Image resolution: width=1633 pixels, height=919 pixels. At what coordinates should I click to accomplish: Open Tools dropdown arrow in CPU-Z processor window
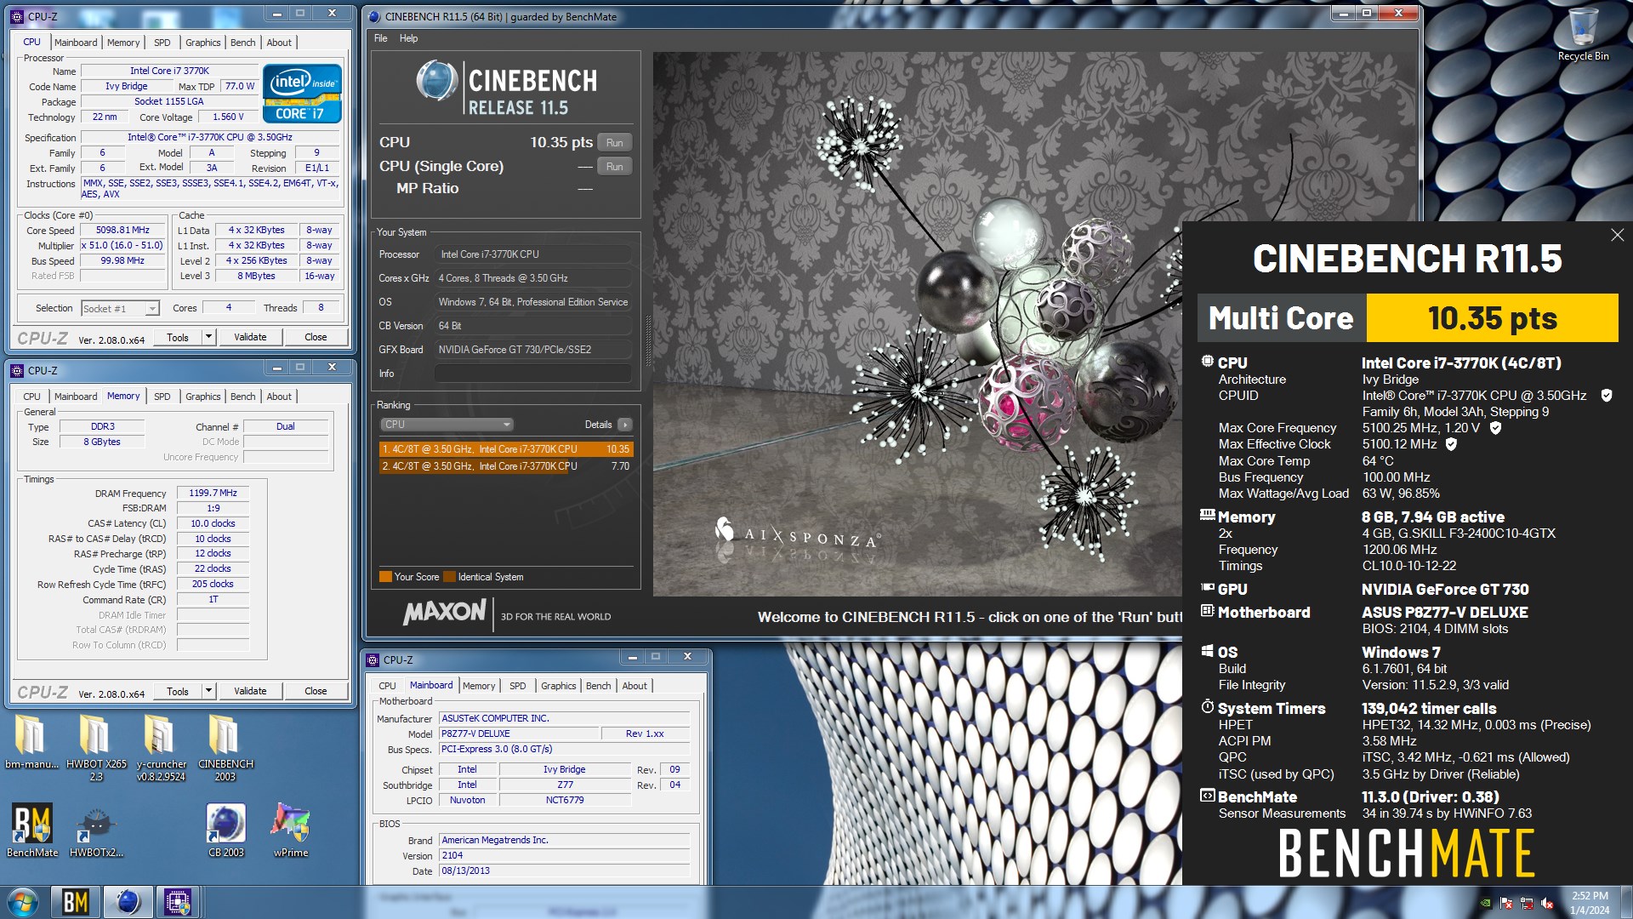pos(208,337)
